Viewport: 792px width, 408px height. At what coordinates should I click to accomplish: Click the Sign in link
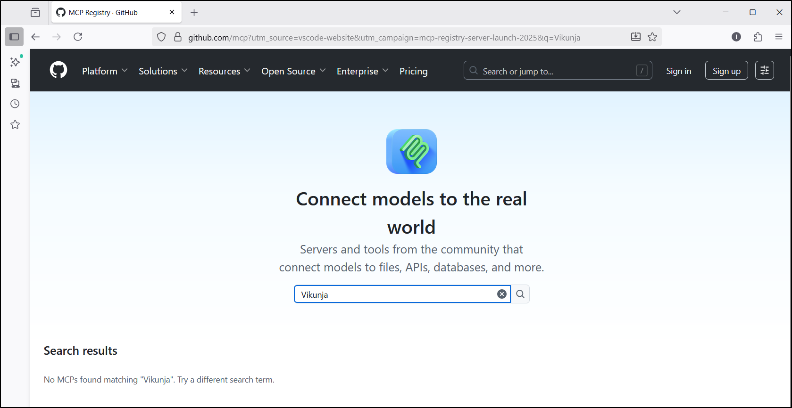(x=678, y=71)
